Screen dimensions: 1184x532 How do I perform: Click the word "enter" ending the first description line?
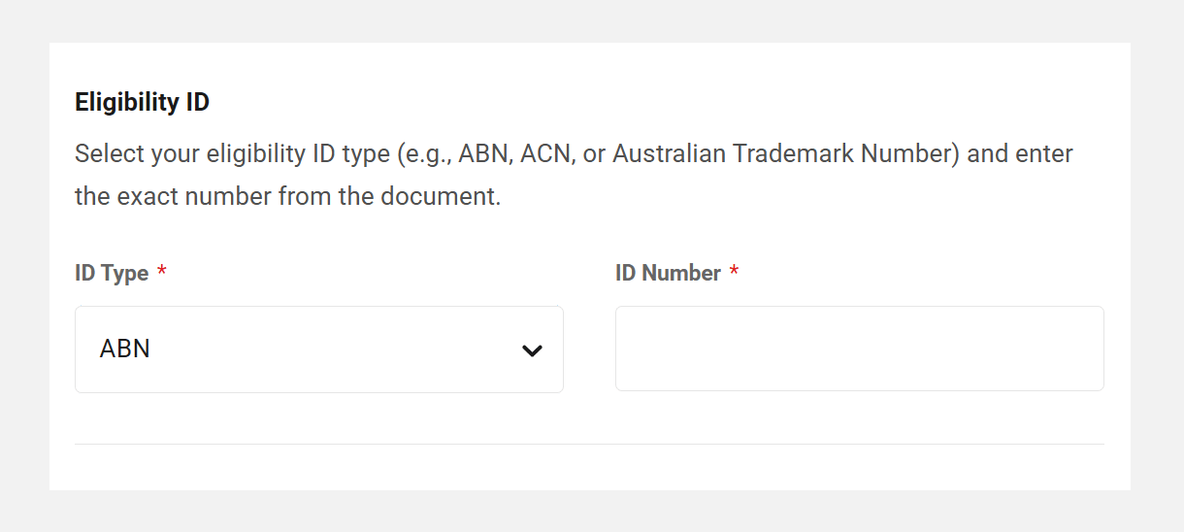pos(1044,154)
